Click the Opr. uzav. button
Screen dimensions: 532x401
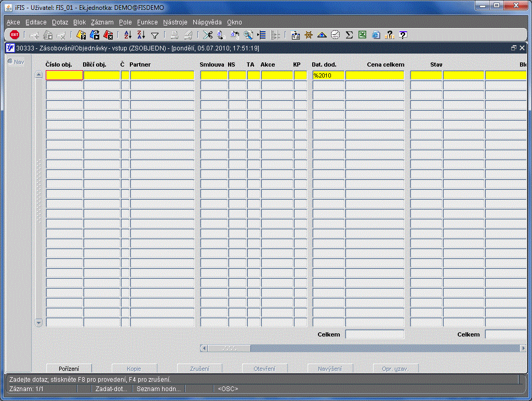[x=395, y=368]
